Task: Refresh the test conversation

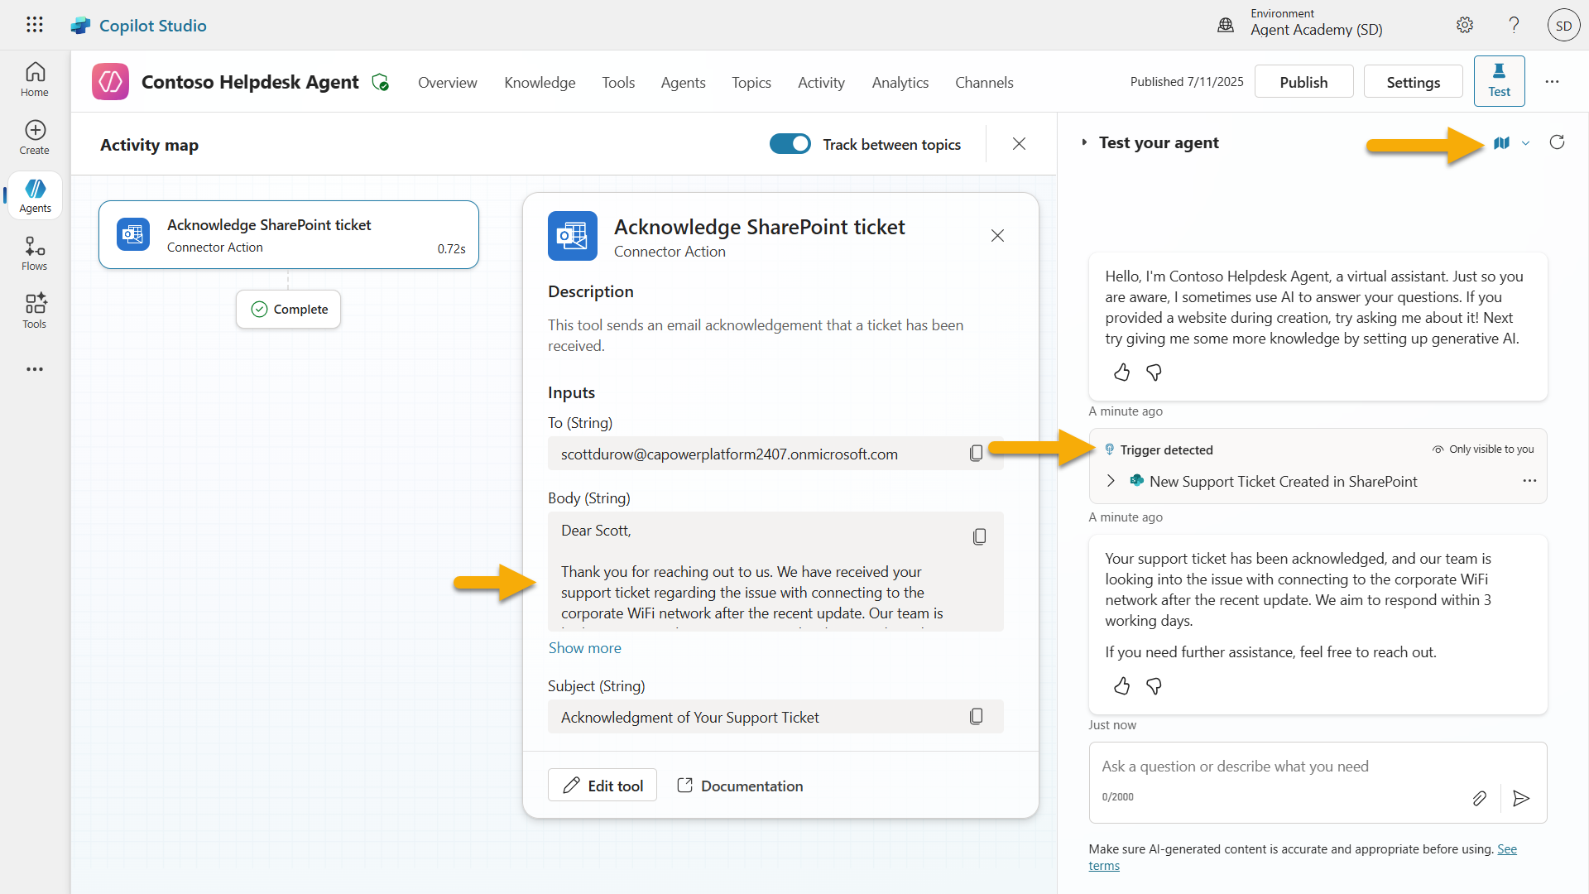Action: pyautogui.click(x=1557, y=142)
